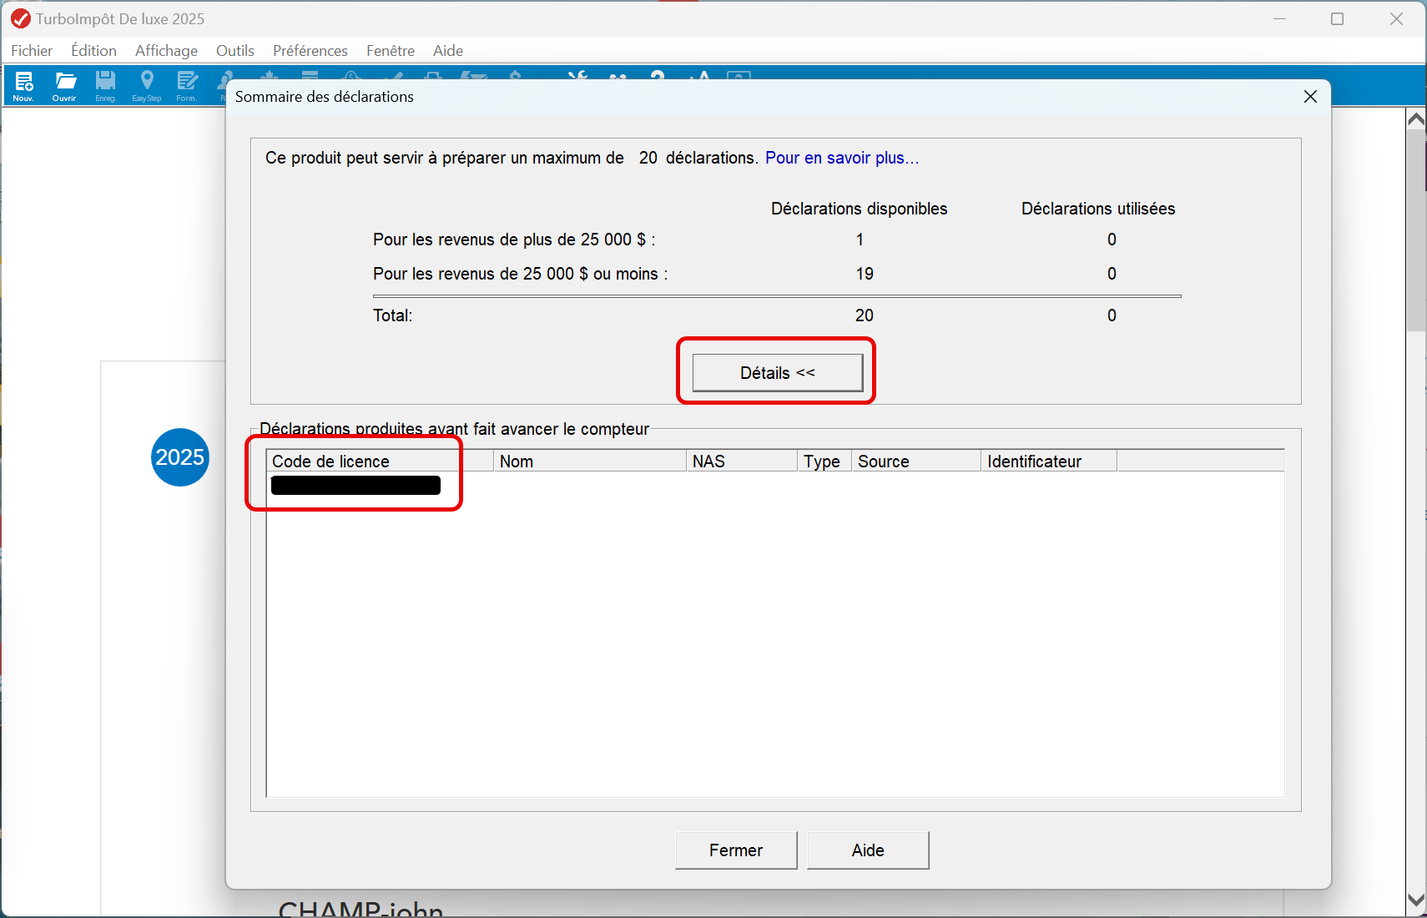Click the blue 2025 year badge
Image resolution: width=1427 pixels, height=918 pixels.
[180, 457]
